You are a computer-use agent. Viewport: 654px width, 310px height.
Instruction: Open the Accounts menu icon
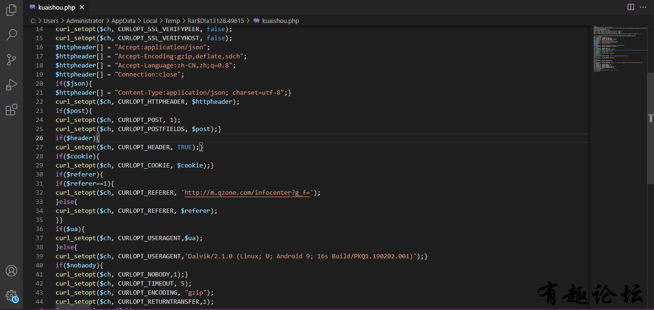11,271
